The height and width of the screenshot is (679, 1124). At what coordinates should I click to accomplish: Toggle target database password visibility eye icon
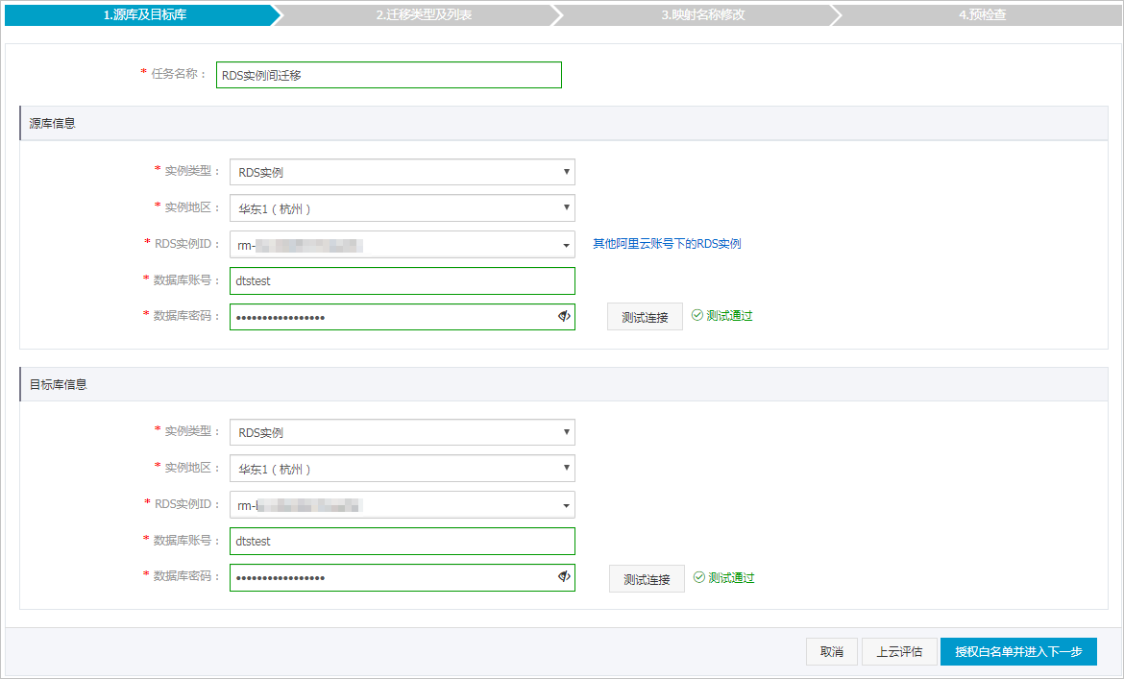click(564, 577)
